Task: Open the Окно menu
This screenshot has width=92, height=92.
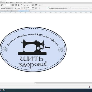Action: click(x=25, y=3)
